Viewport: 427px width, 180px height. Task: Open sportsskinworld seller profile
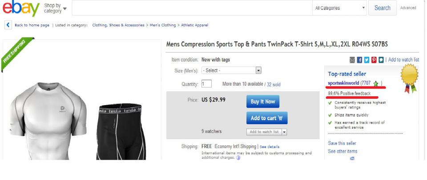coord(343,83)
